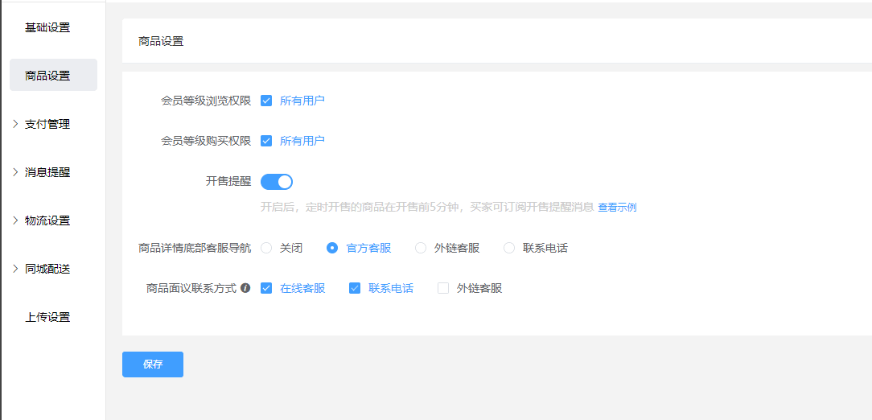Go to 消息提醒 menu
This screenshot has width=872, height=420.
[x=47, y=172]
